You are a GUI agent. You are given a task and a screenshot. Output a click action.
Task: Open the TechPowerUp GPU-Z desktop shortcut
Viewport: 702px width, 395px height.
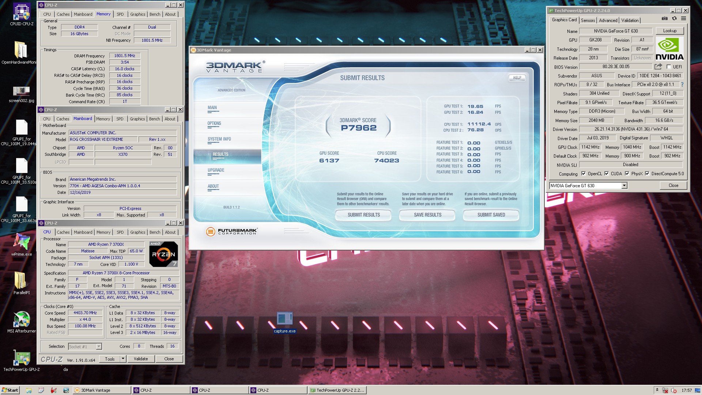pos(22,360)
